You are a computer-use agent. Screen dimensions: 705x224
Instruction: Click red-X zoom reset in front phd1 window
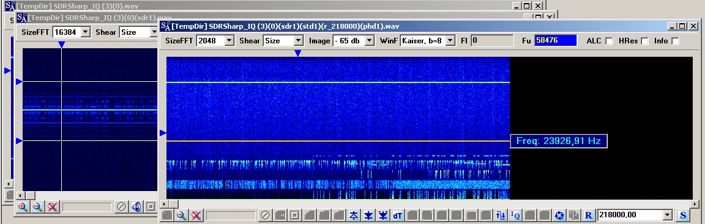tap(196, 215)
